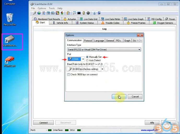Cancel the Options dialog

click(x=135, y=97)
